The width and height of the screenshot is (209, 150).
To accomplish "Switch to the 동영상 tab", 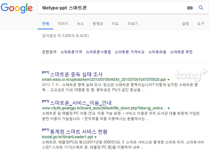I will click(98, 24).
